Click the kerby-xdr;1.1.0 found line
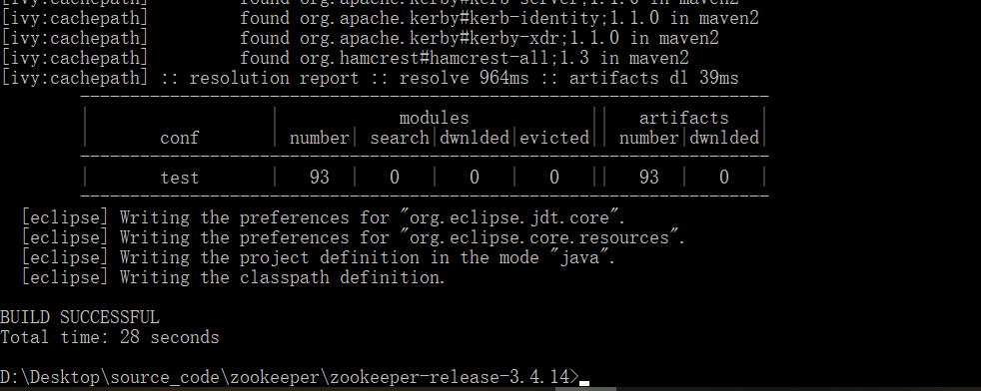This screenshot has height=391, width=981. [360, 38]
